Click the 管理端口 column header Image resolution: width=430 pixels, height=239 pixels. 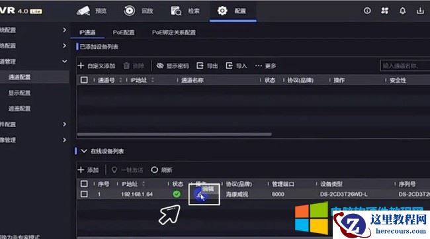(283, 184)
